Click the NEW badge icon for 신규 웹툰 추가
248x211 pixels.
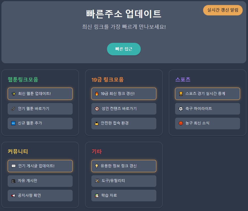point(13,123)
